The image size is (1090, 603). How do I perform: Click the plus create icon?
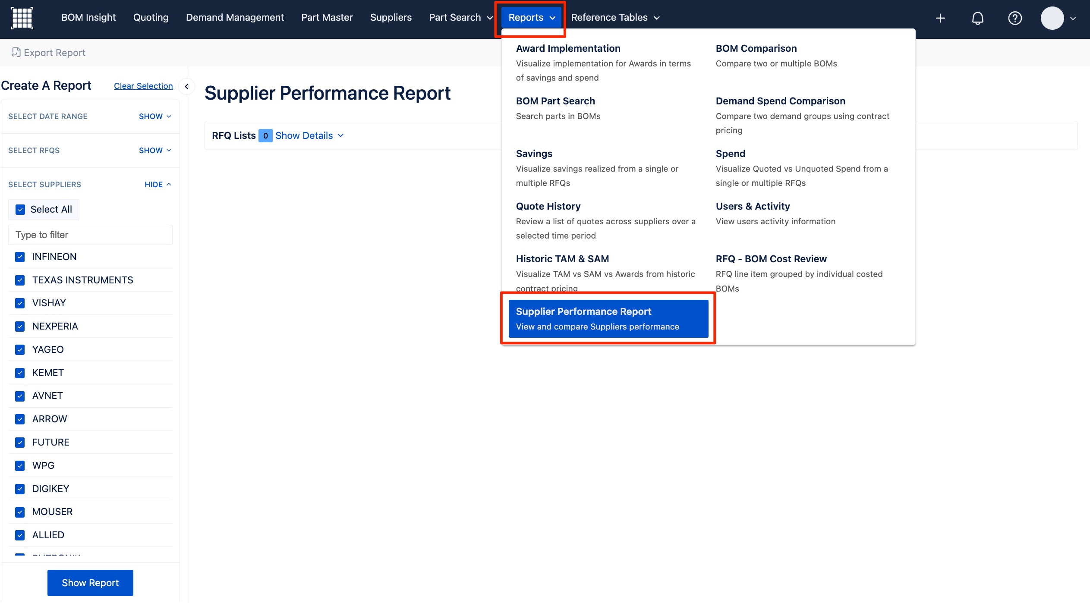(x=940, y=18)
